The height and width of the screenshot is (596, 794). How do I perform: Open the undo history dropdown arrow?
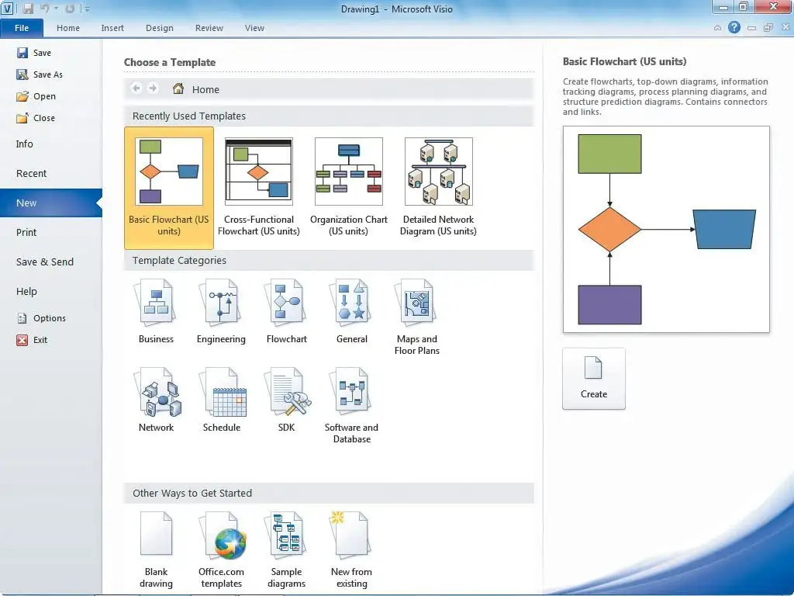(57, 9)
